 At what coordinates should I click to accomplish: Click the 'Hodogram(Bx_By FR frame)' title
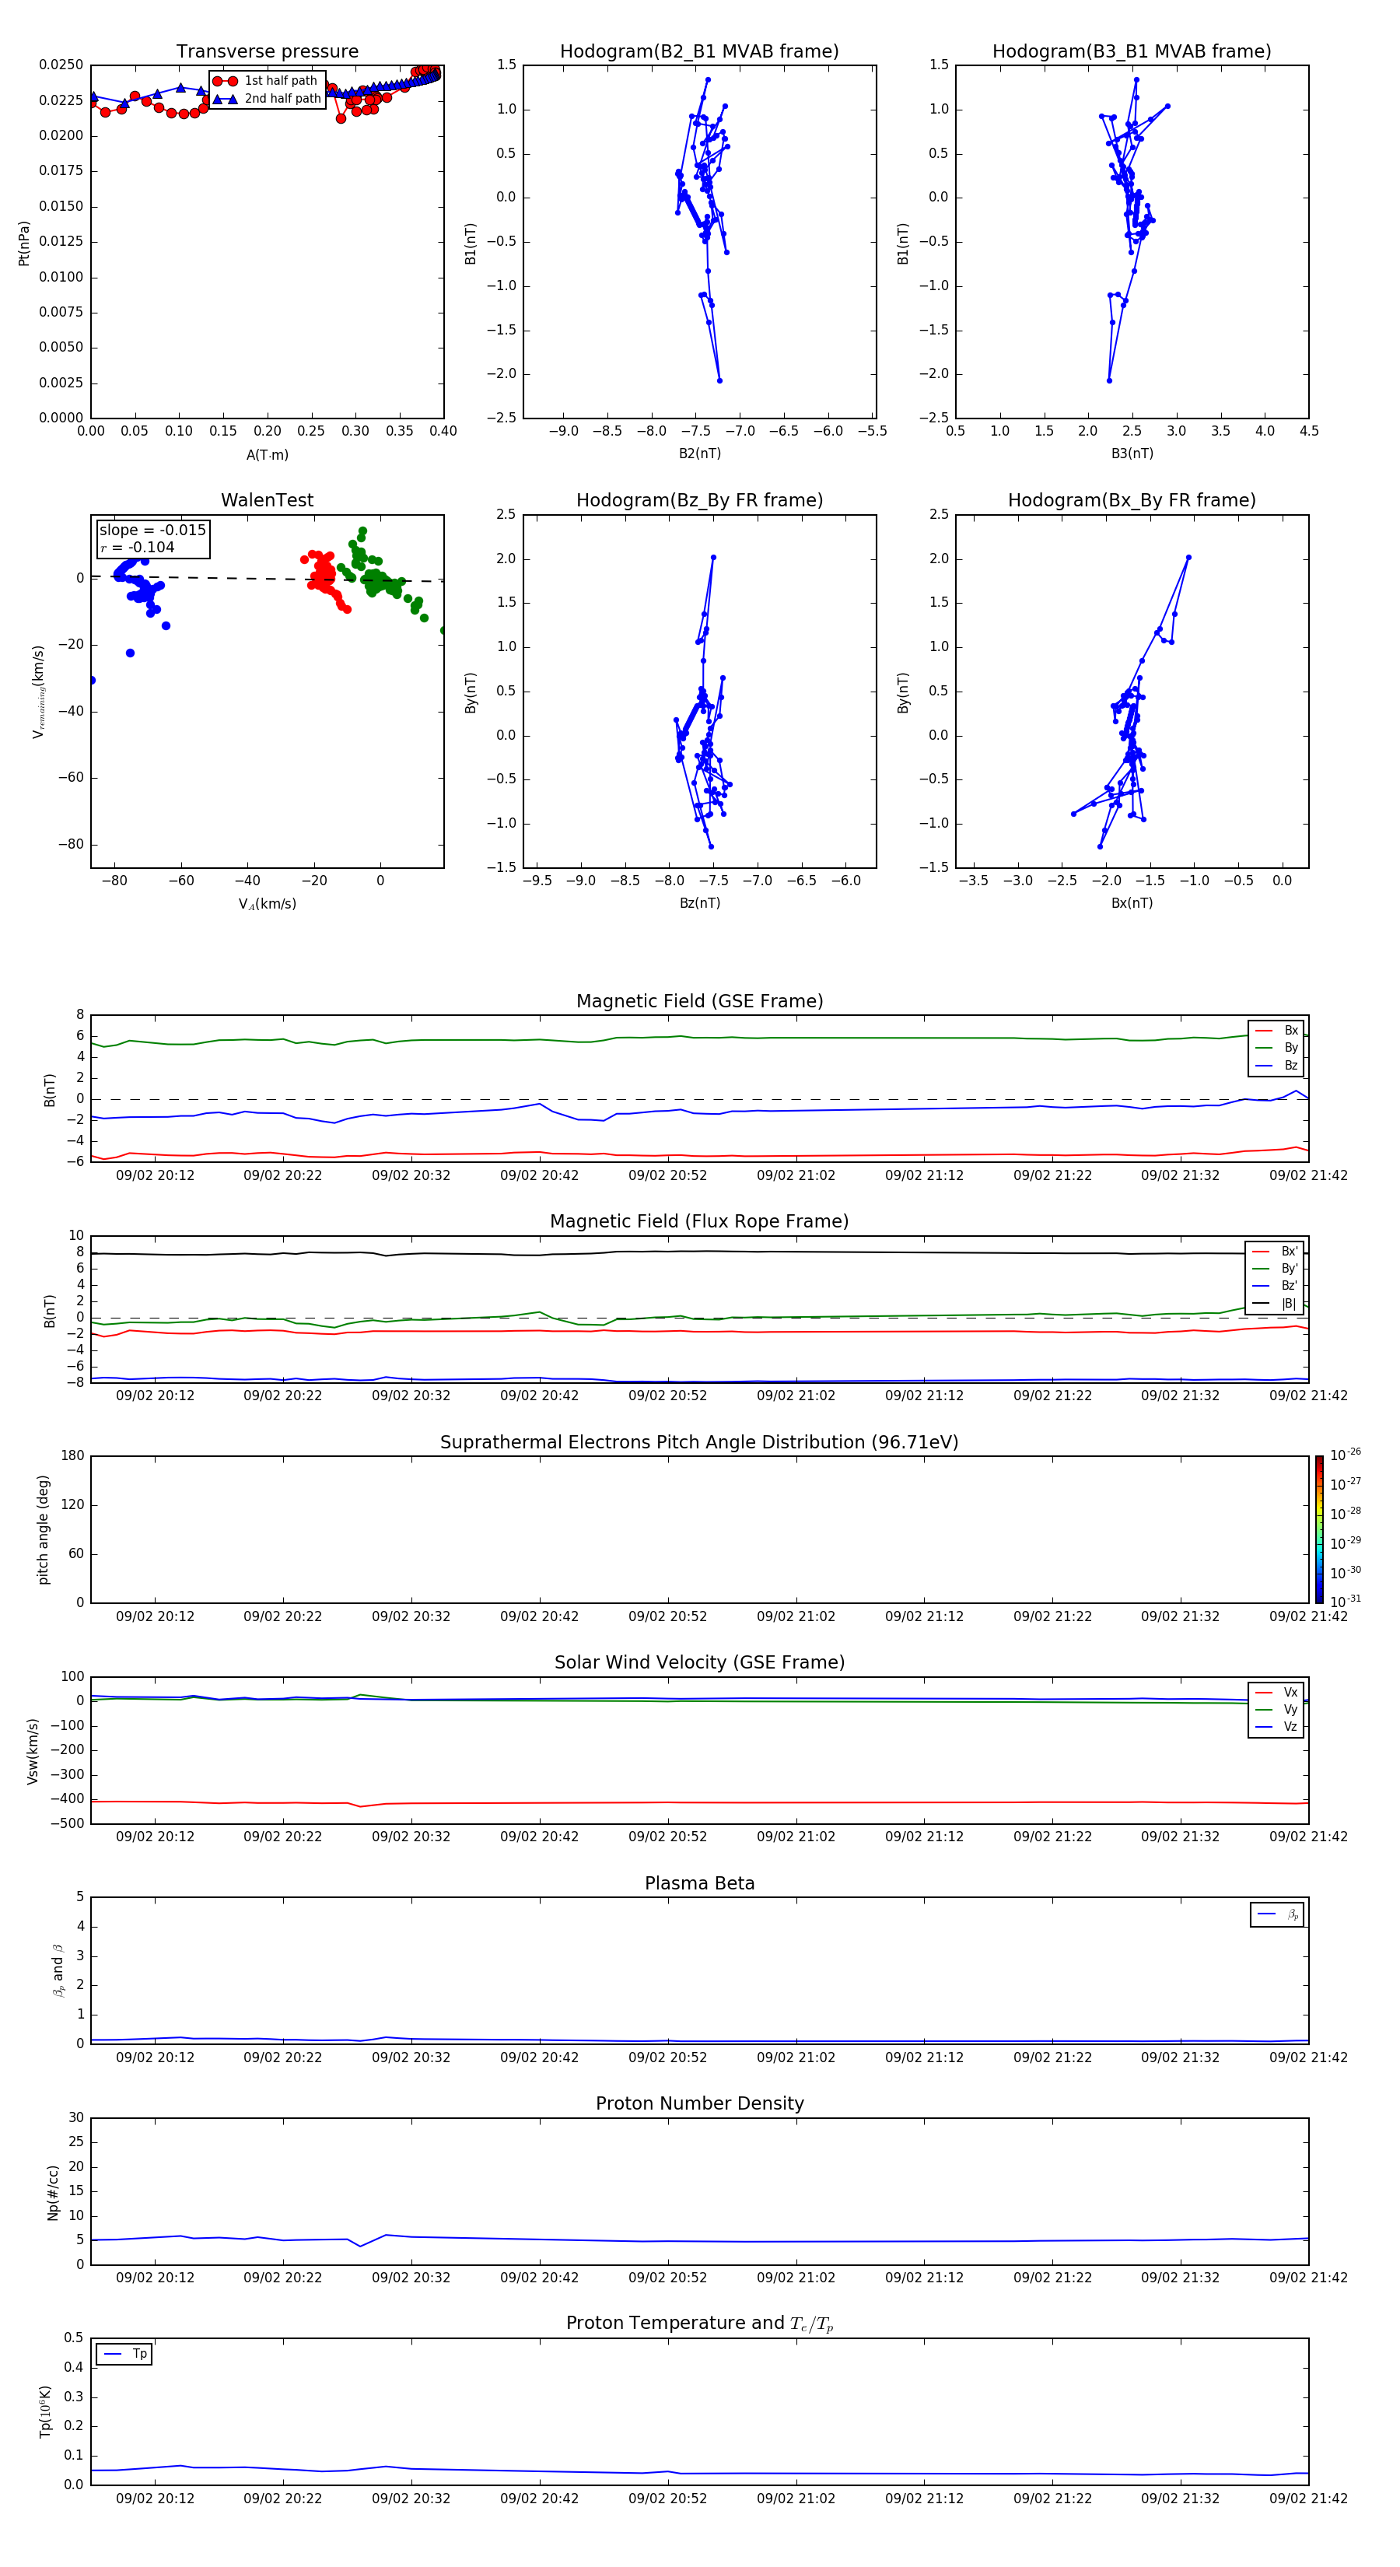click(1132, 500)
